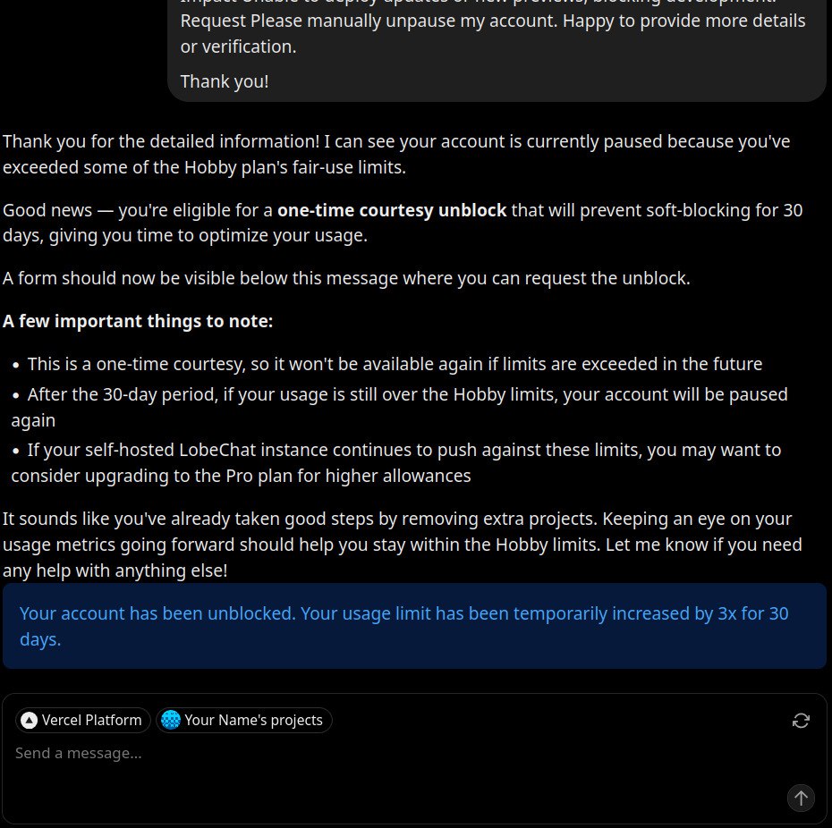Click the Vercel triangle logo icon
This screenshot has width=832, height=828.
(30, 721)
